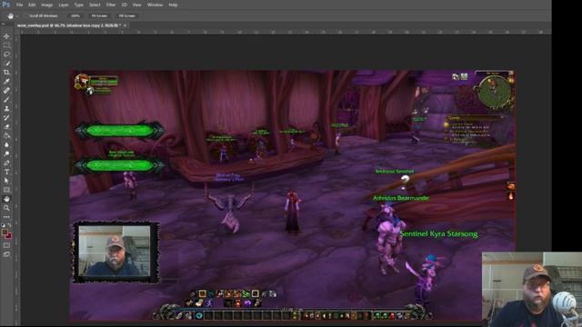
Task: Select the Rectangular Marquee tool
Action: click(6, 45)
